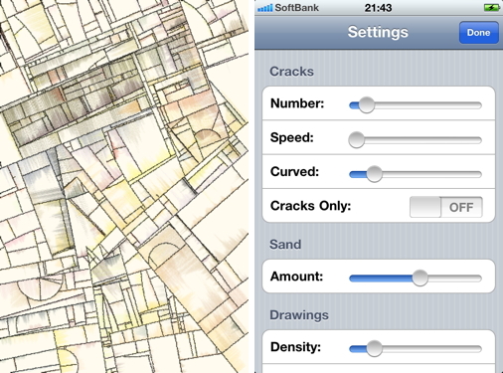503x373 pixels.
Task: Tap the 21:43 clock in status bar
Action: click(x=378, y=8)
